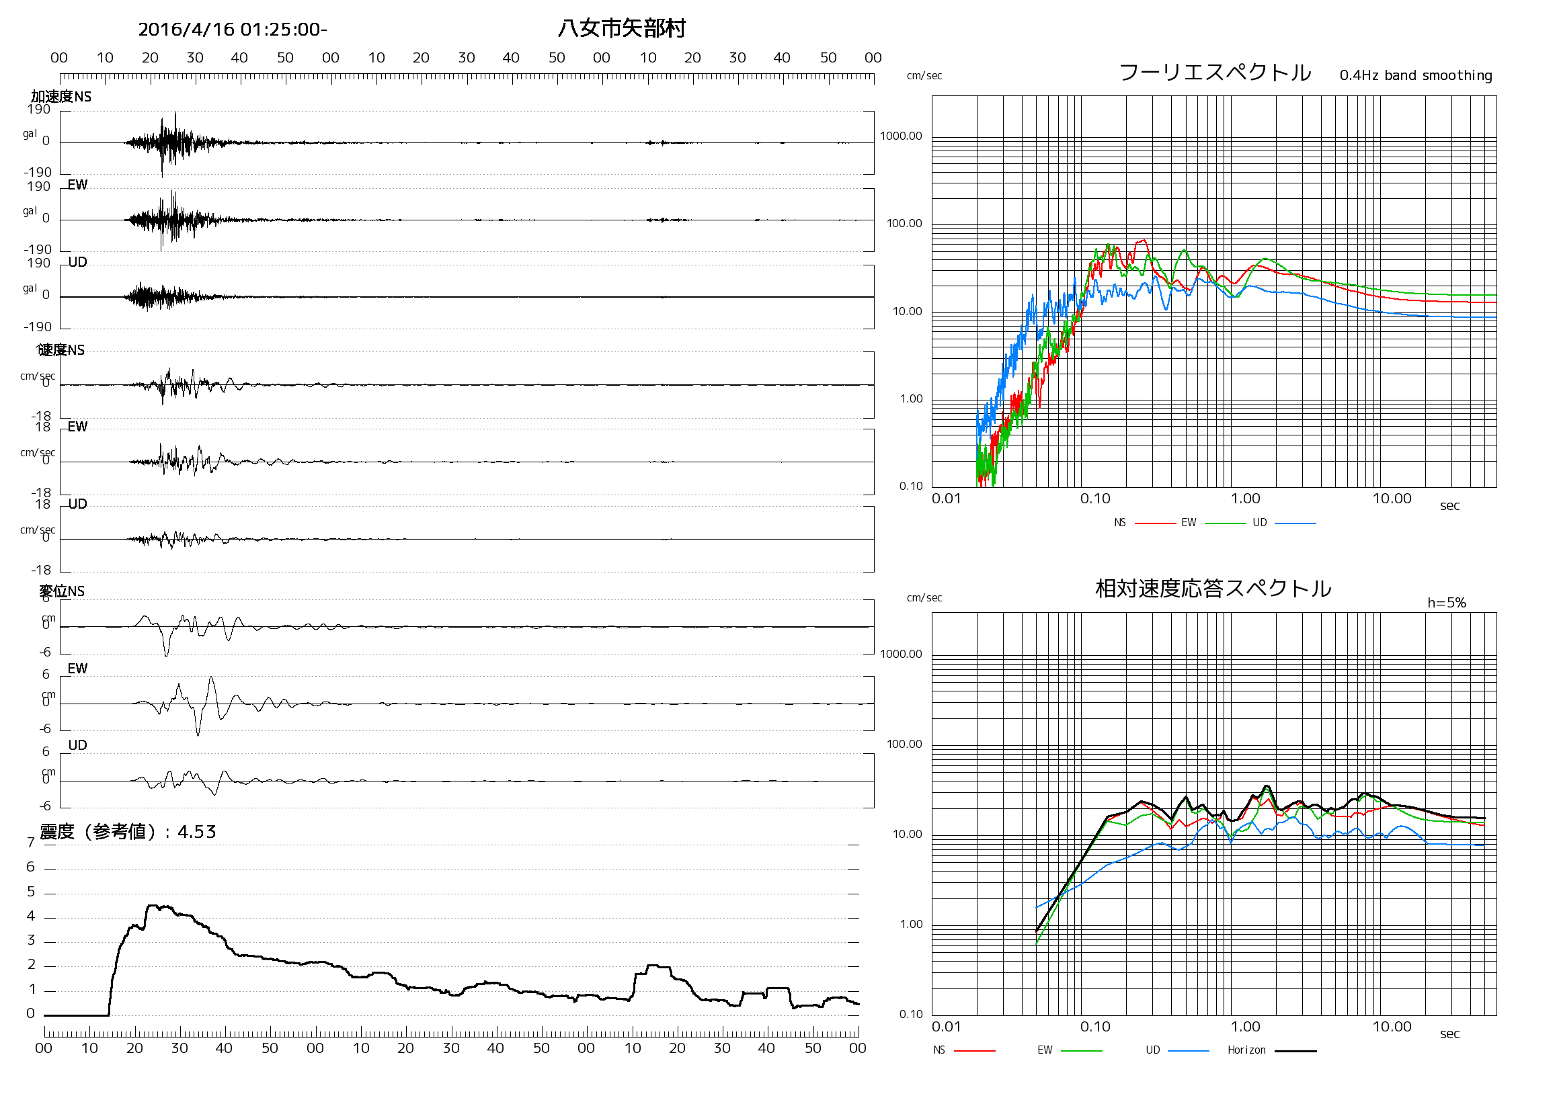
Task: Click the h=5% damping label
Action: point(1447,603)
